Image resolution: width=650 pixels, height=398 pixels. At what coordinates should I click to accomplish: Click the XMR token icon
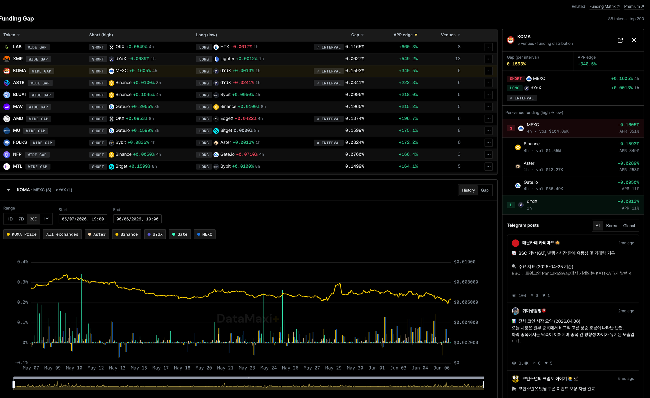(7, 59)
